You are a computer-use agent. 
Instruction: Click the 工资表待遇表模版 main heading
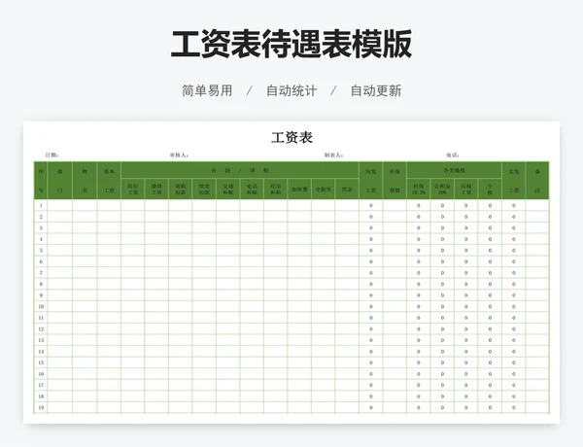(x=291, y=45)
